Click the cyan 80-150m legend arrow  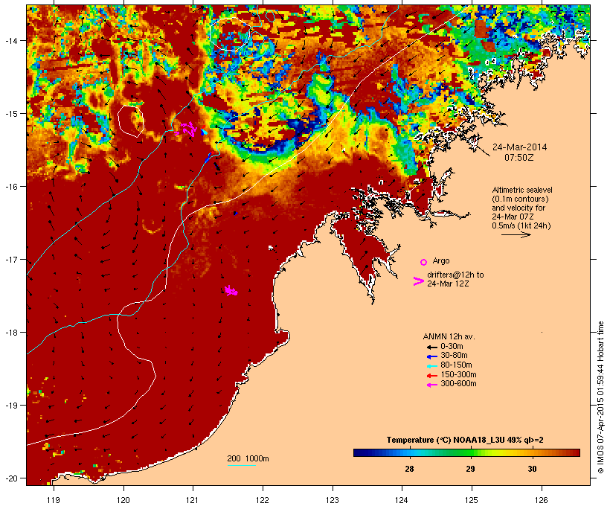(x=431, y=366)
